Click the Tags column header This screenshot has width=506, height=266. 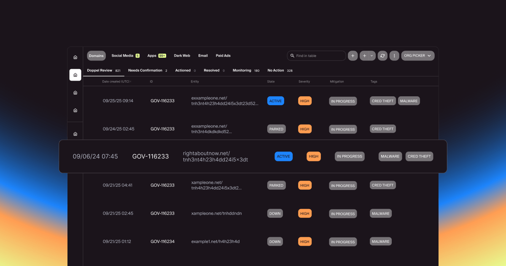pyautogui.click(x=374, y=81)
